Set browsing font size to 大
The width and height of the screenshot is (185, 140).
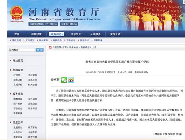point(119,72)
